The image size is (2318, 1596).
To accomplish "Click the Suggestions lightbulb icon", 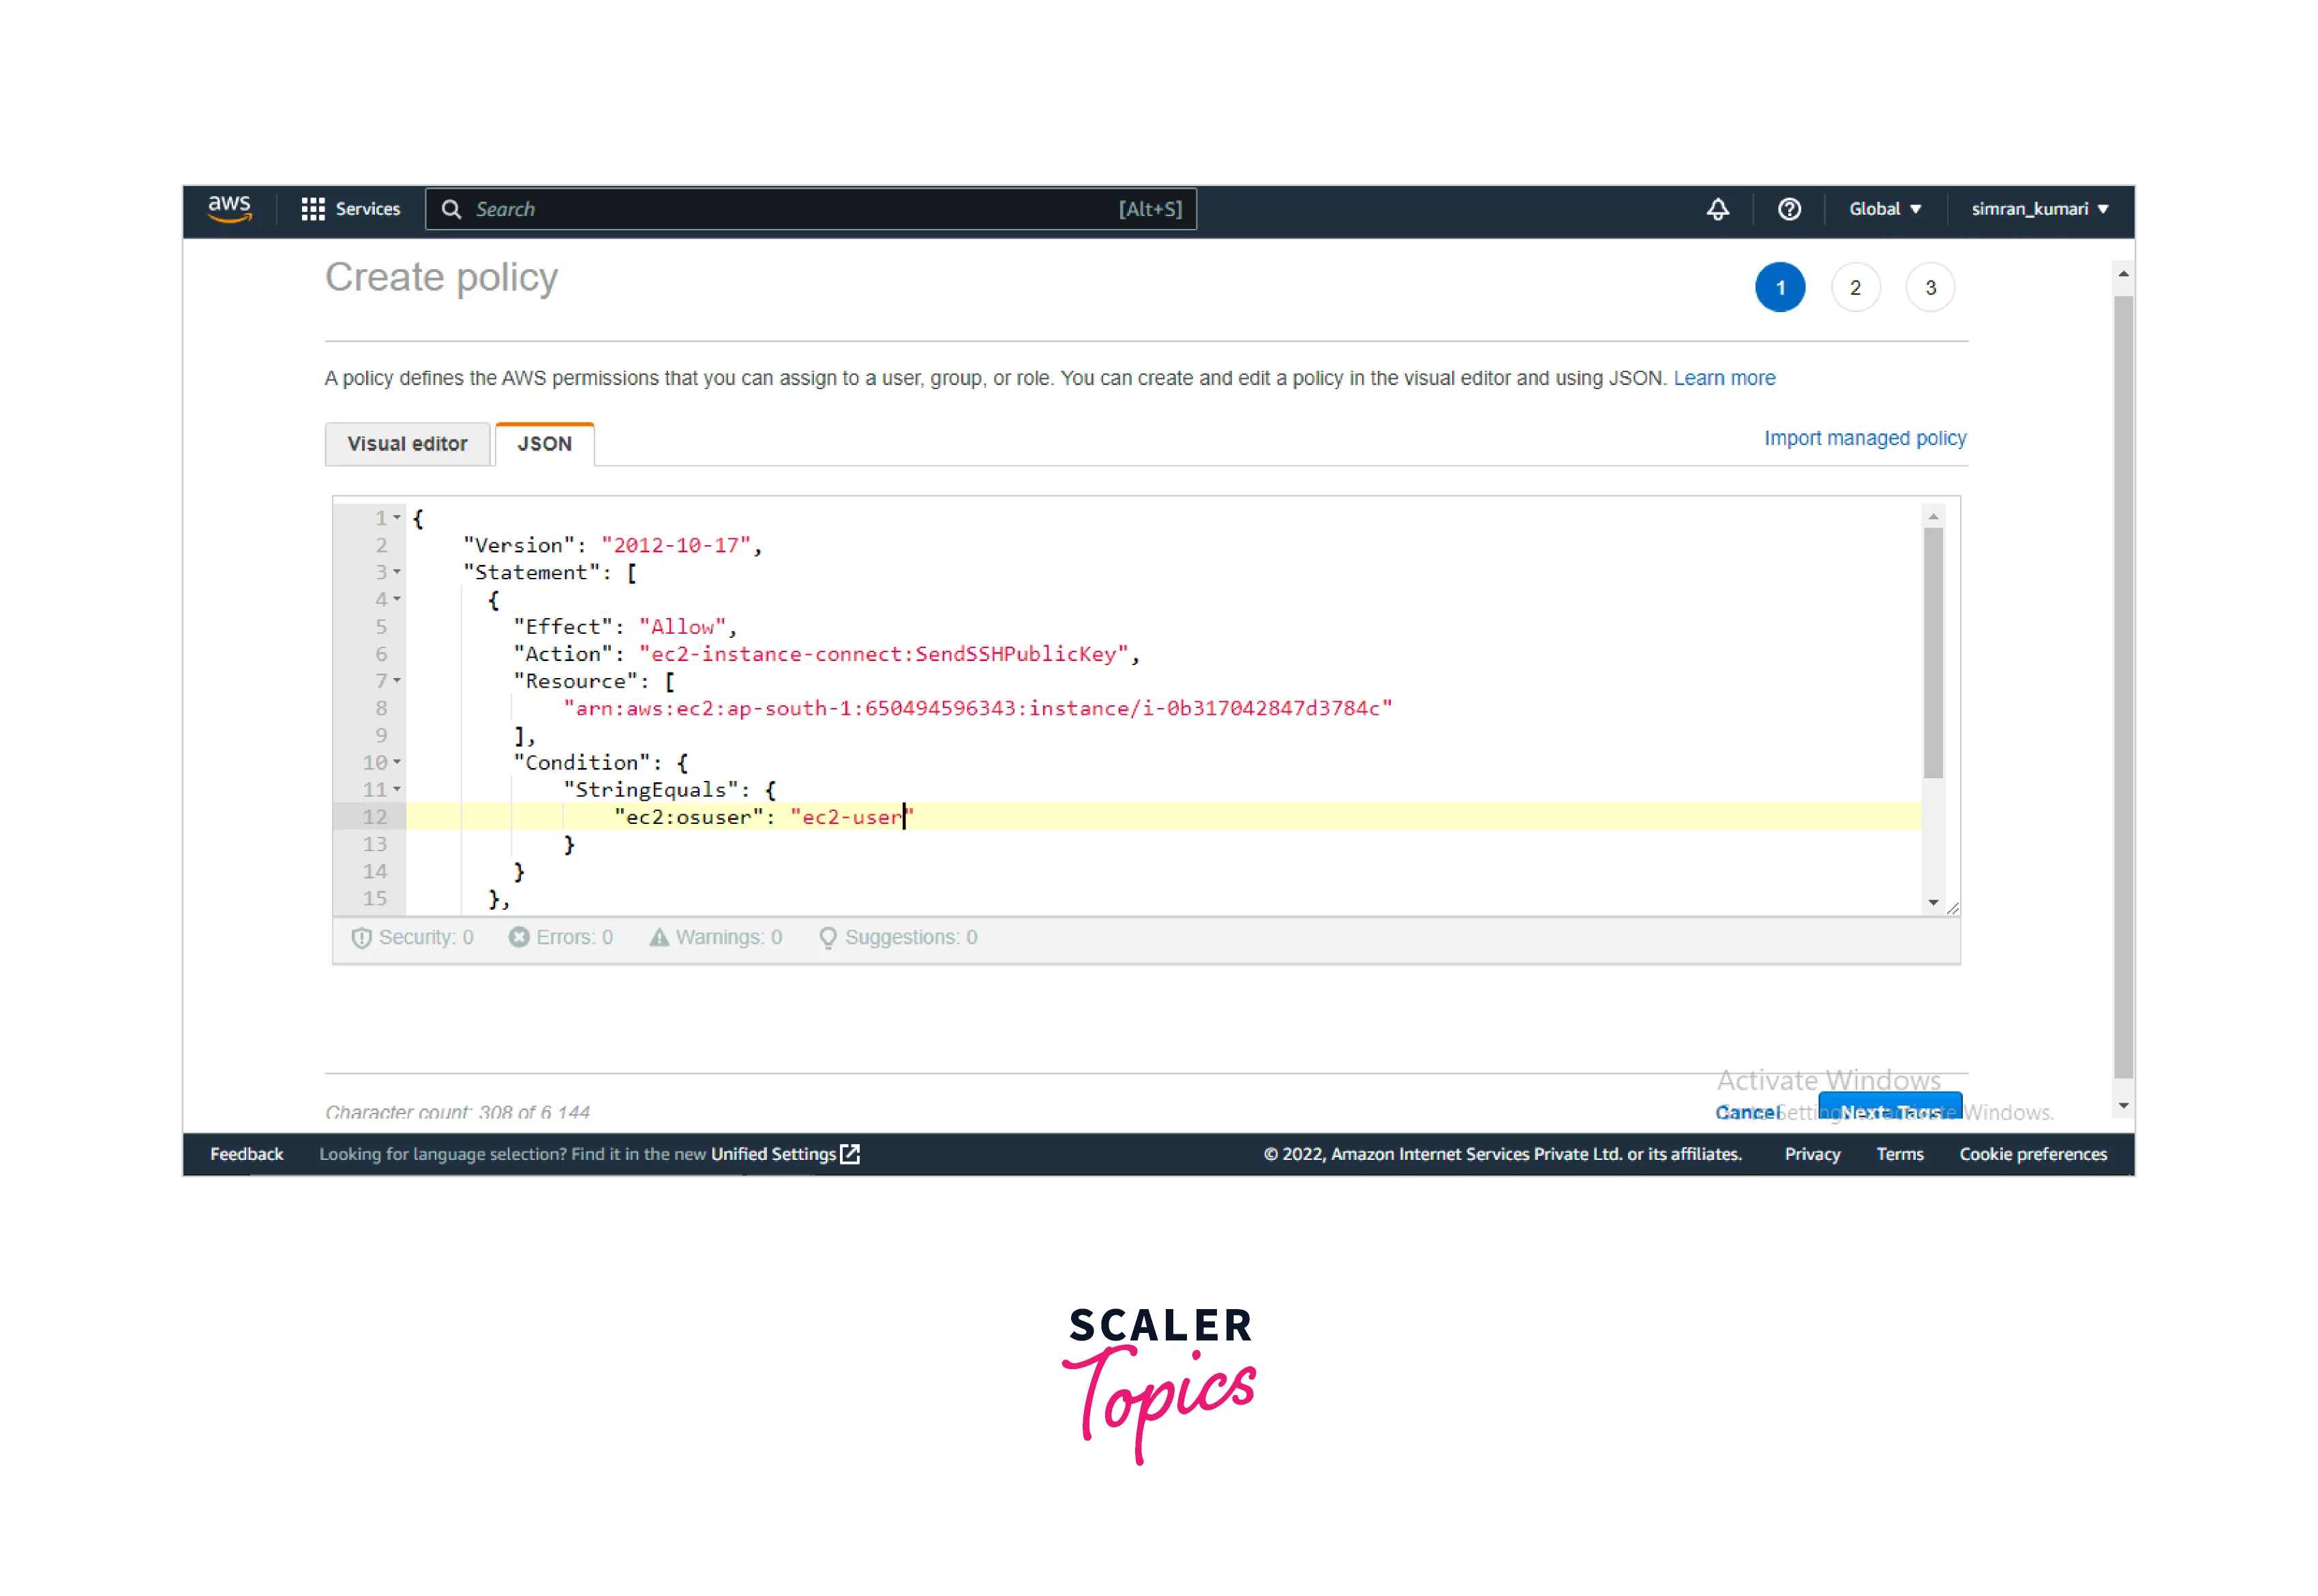I will pos(828,937).
